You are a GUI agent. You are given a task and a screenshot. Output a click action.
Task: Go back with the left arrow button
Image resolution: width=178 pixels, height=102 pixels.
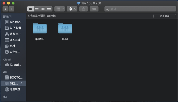coord(5,9)
